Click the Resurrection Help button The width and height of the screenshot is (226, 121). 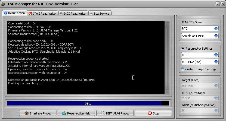coord(76,113)
